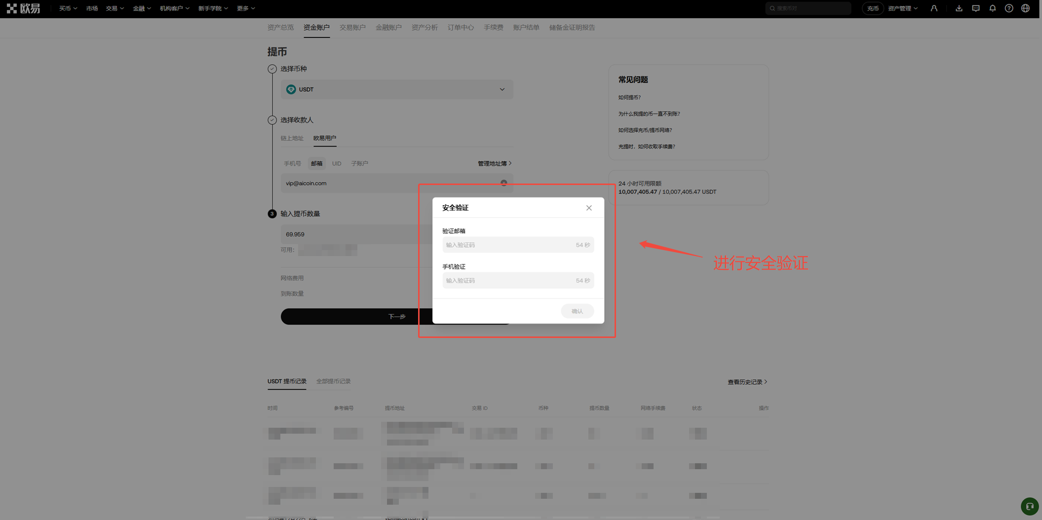Open the chat messages icon
This screenshot has height=520, width=1042.
(x=976, y=8)
